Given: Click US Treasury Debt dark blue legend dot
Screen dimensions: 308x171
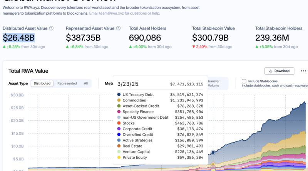Looking at the screenshot, I should click(x=119, y=95).
